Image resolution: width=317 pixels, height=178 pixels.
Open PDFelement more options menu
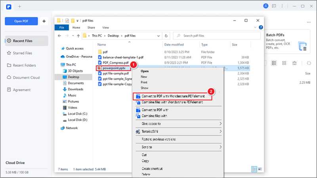point(282,6)
